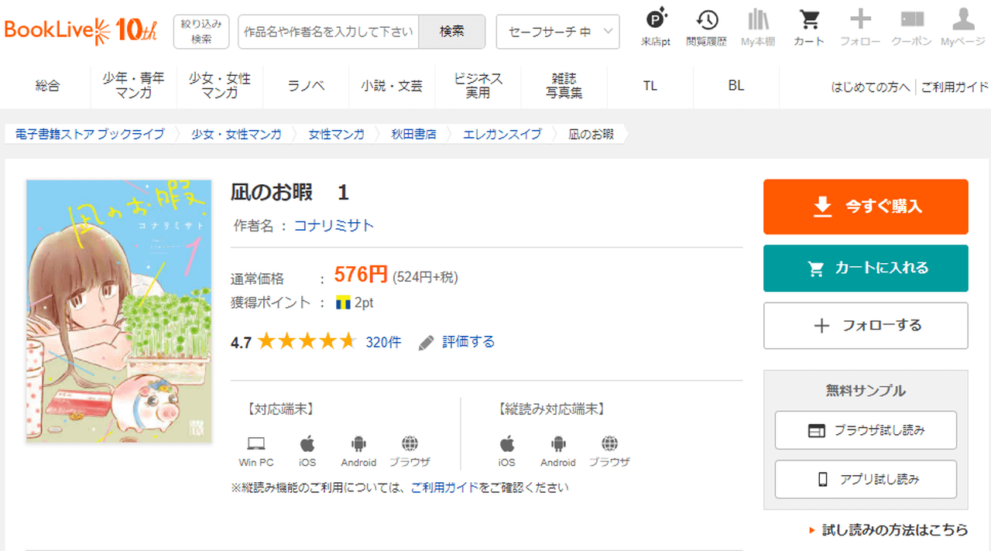Add the book with カートに入れる button
Screen dimensions: 991x551
[866, 269]
